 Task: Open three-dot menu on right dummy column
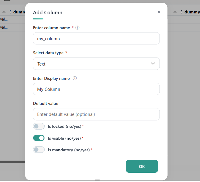(x=181, y=12)
